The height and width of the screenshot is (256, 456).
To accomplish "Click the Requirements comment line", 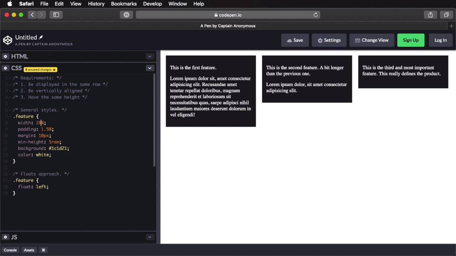I will point(37,78).
